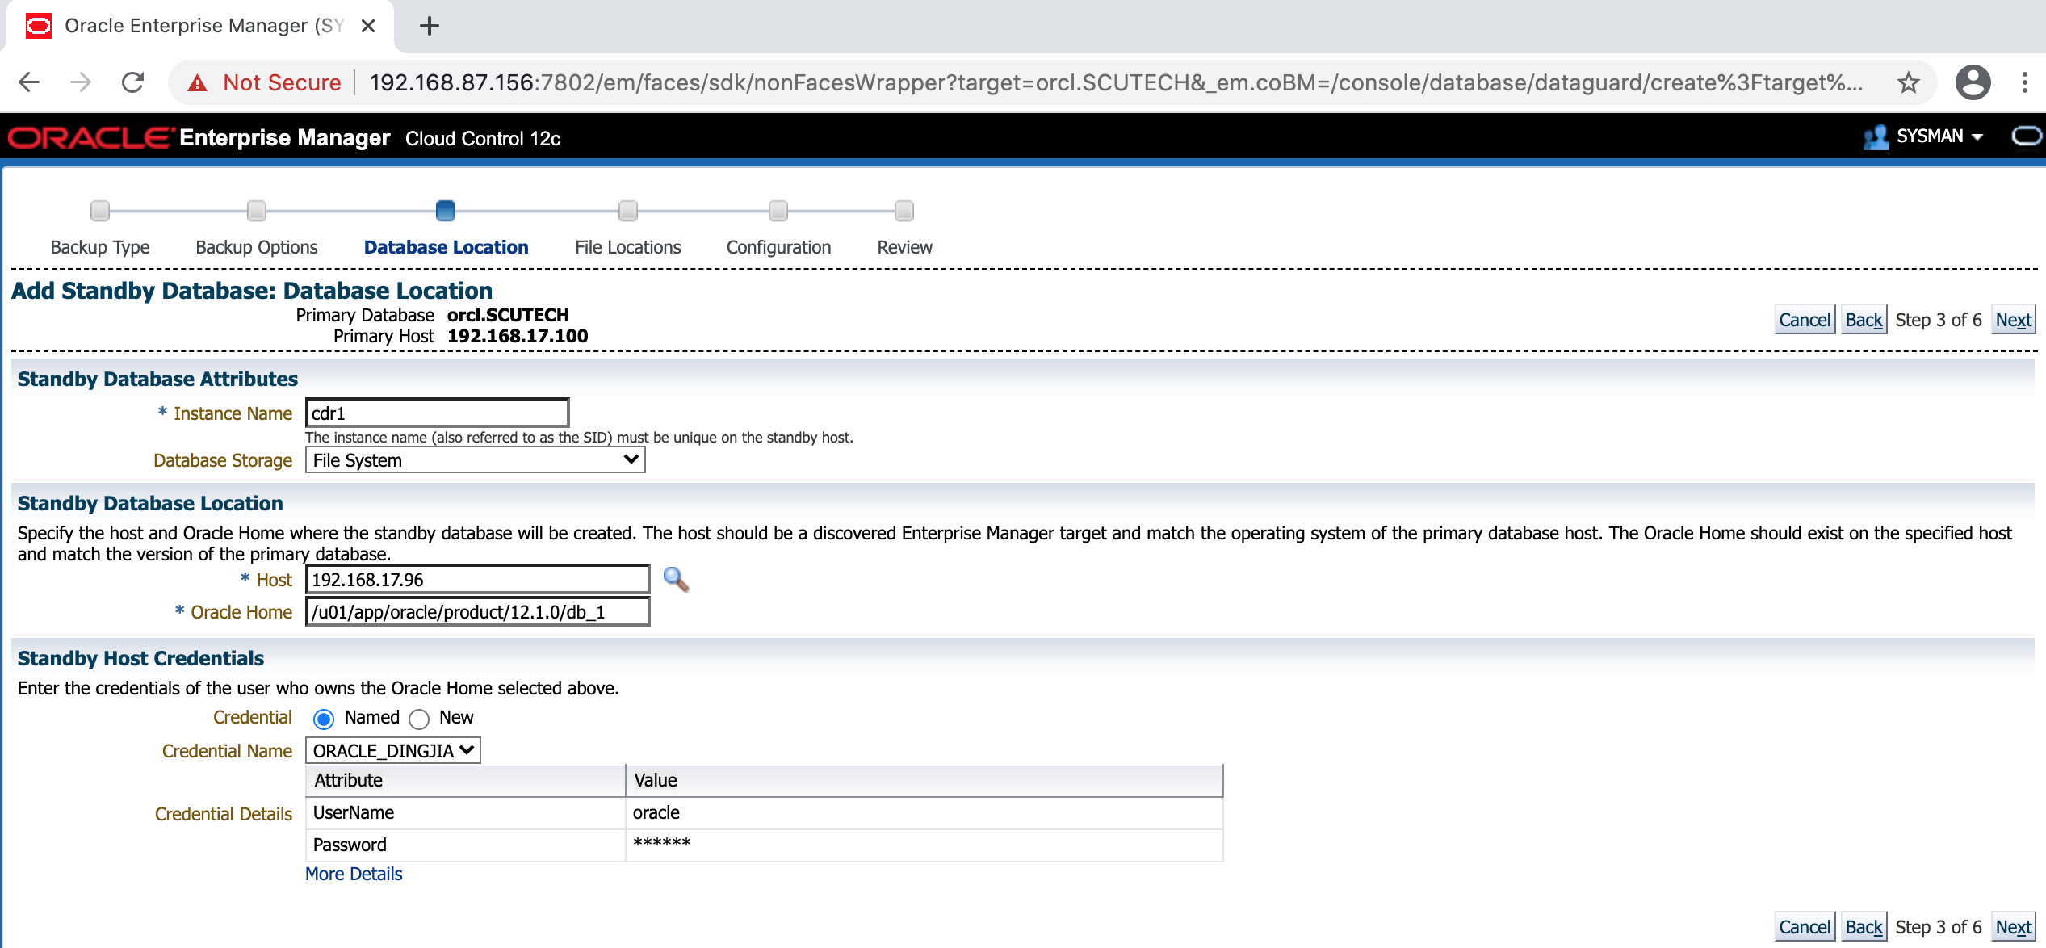Viewport: 2046px width, 948px height.
Task: Click the top Back button
Action: (x=1864, y=320)
